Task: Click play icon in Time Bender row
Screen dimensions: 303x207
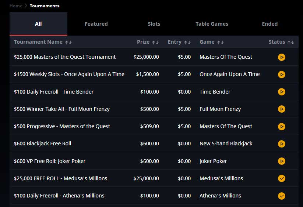Action: (x=282, y=92)
